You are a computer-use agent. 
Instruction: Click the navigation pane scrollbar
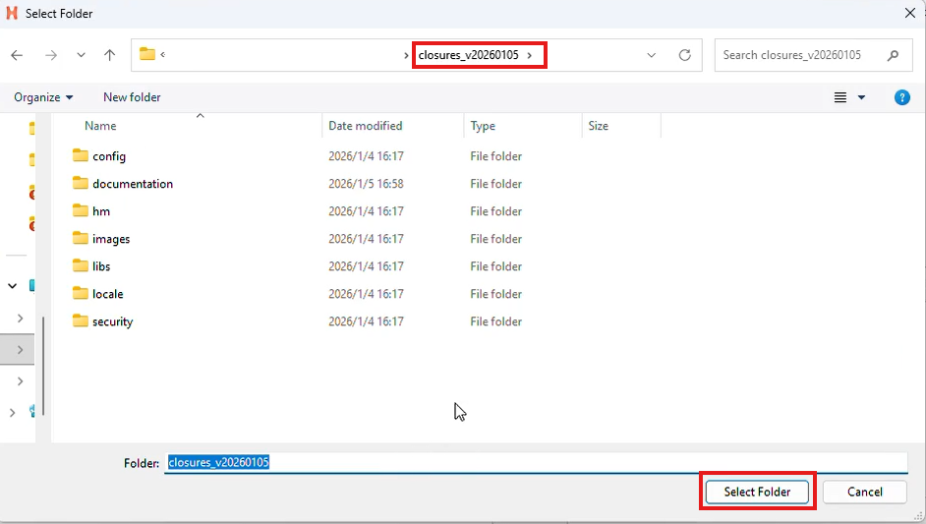click(x=43, y=365)
